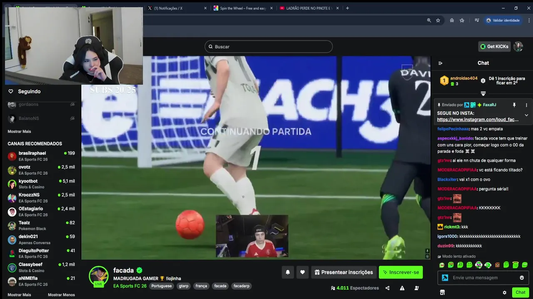Send message with the green Chat button
This screenshot has width=533, height=299.
point(521,292)
